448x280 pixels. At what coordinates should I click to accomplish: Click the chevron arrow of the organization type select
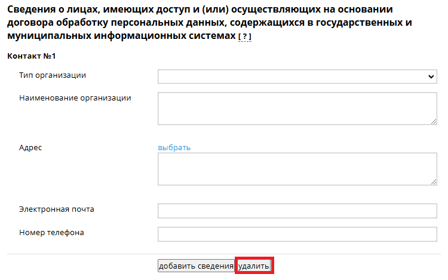(432, 77)
